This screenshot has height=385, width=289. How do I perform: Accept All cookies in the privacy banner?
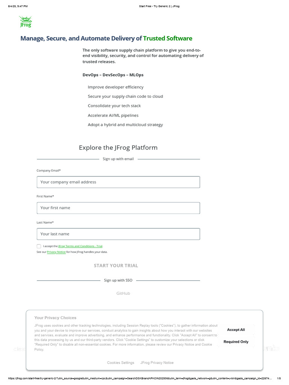click(x=236, y=330)
